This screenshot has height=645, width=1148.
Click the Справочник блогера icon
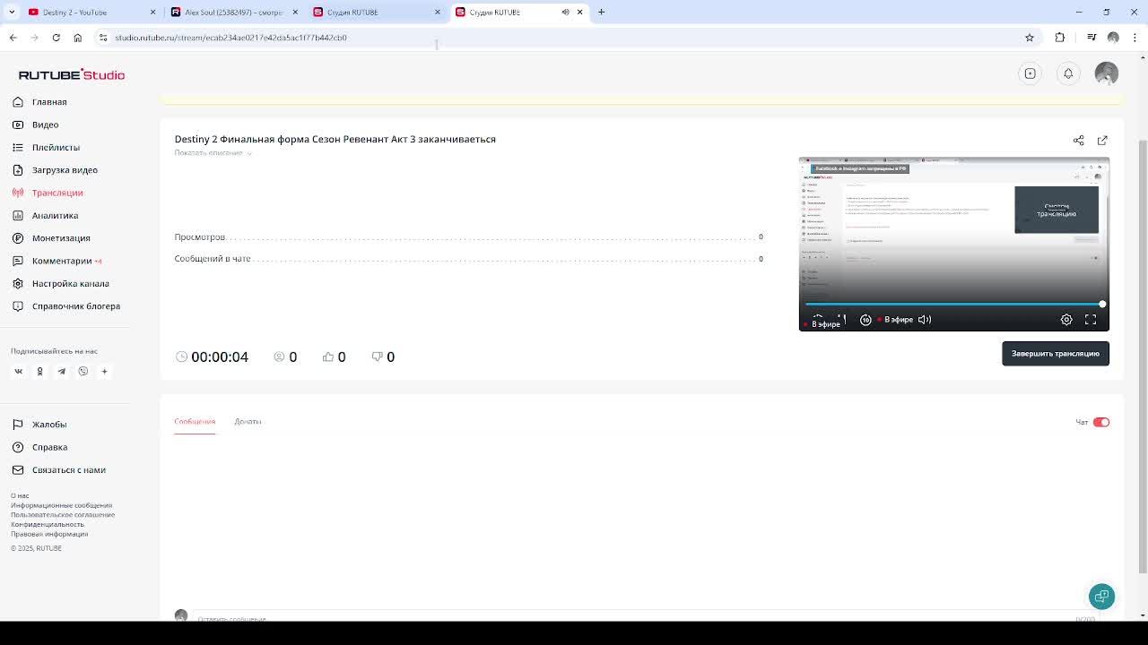(18, 306)
